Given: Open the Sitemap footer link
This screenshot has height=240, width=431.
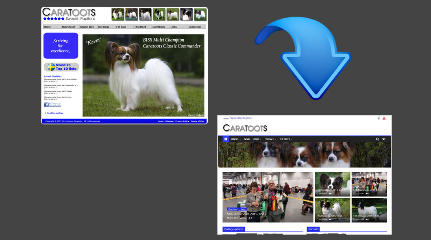Looking at the screenshot, I should point(169,121).
